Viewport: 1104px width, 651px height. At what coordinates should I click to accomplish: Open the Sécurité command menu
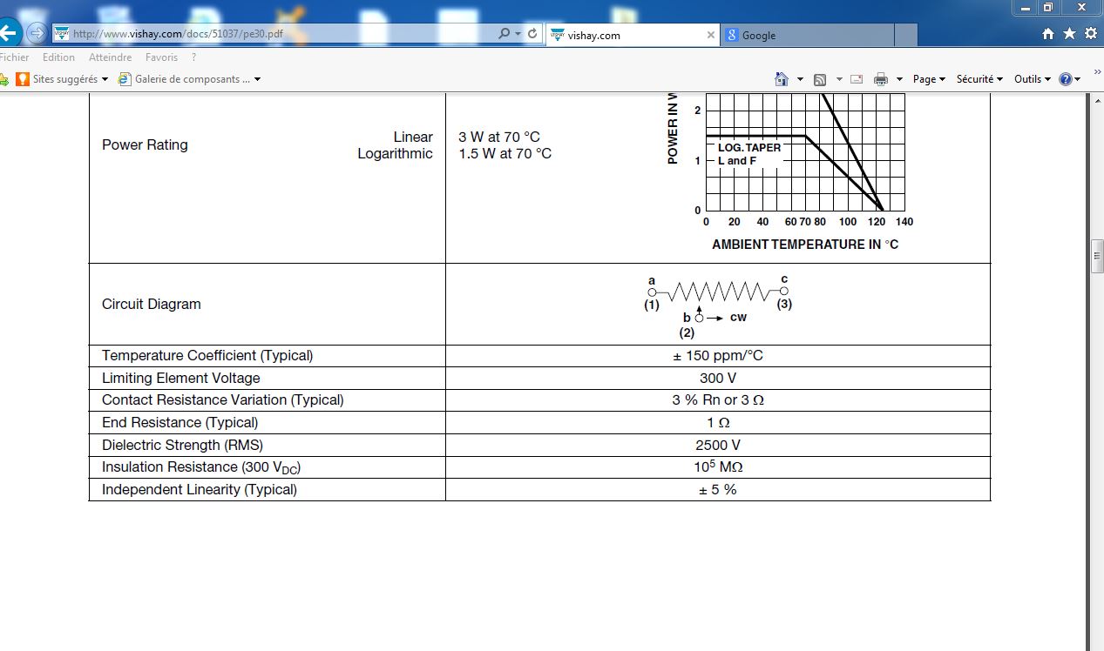pos(980,79)
